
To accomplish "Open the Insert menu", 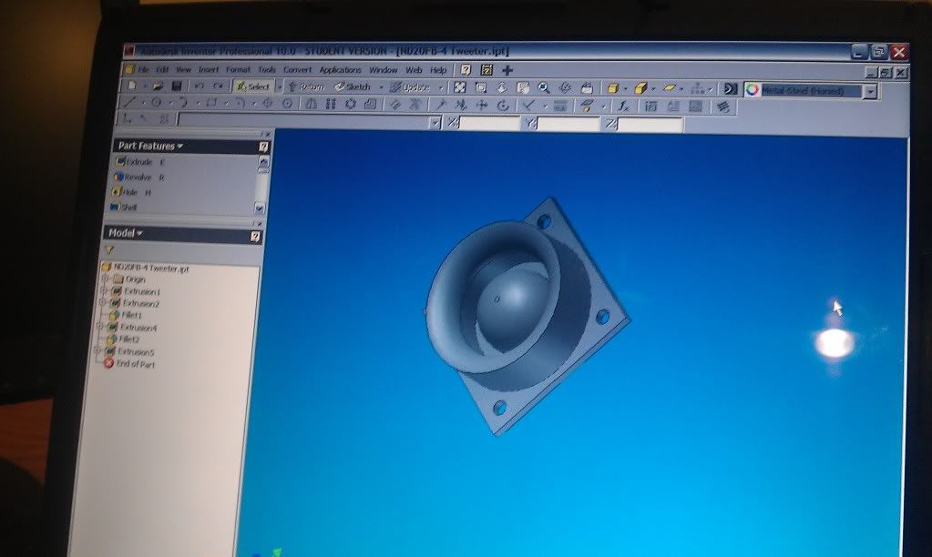I will pyautogui.click(x=209, y=69).
